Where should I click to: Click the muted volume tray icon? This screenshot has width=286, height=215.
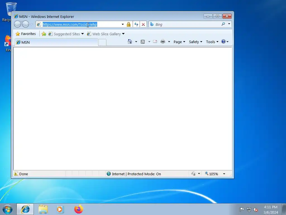point(256,209)
